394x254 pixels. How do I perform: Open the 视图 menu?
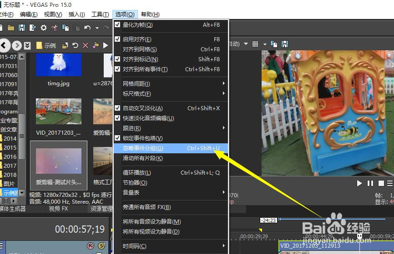(x=53, y=14)
